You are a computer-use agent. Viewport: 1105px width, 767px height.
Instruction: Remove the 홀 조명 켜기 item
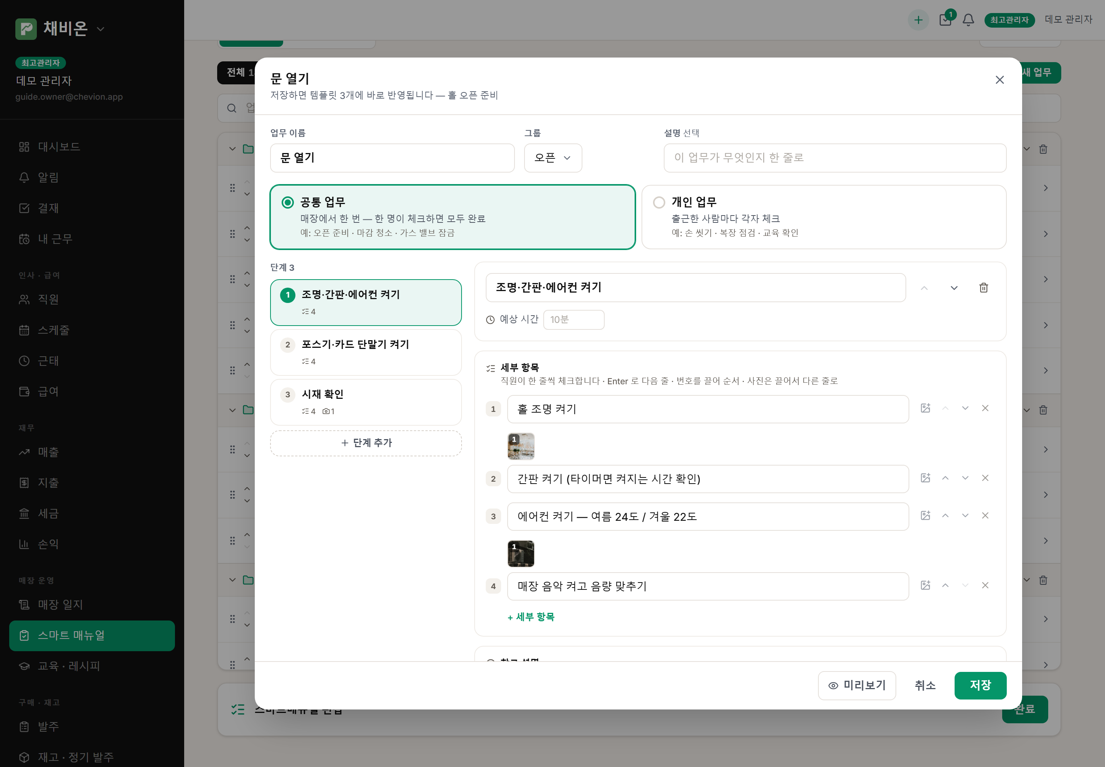(985, 408)
